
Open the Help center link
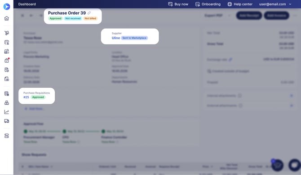(240, 4)
